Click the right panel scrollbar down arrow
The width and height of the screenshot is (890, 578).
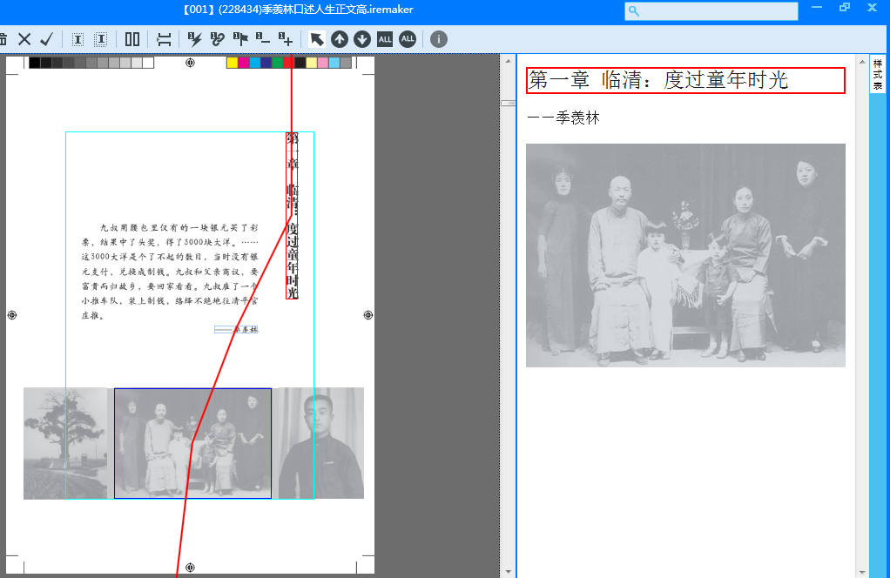pyautogui.click(x=860, y=571)
